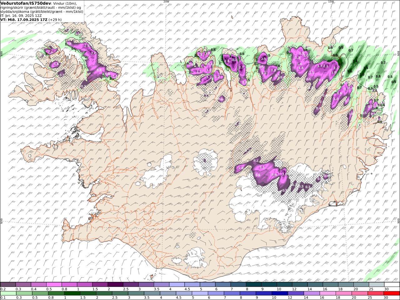Click the '2.9' precipitation value on the map
This screenshot has height=300, width=400.
[x=263, y=59]
